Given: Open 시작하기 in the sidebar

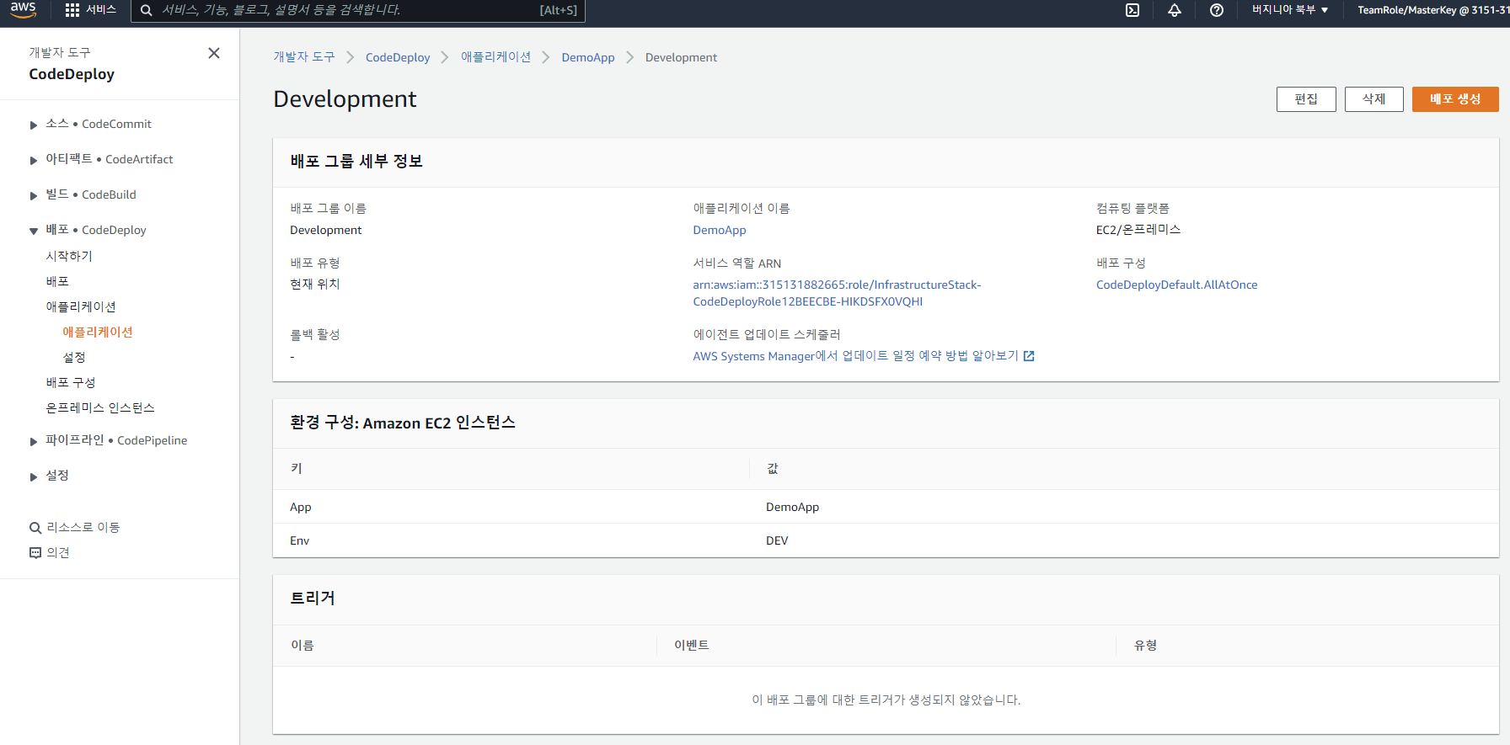Looking at the screenshot, I should (x=69, y=256).
